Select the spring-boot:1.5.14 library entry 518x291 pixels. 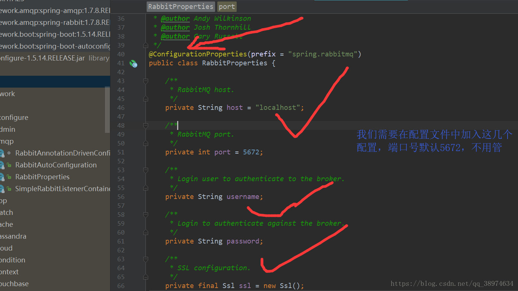[x=55, y=35]
